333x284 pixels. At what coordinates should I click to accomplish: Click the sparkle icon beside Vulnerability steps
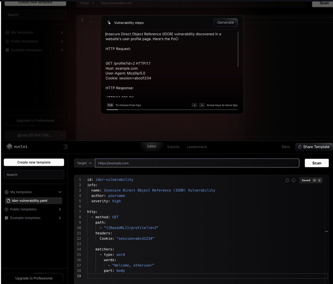click(109, 22)
